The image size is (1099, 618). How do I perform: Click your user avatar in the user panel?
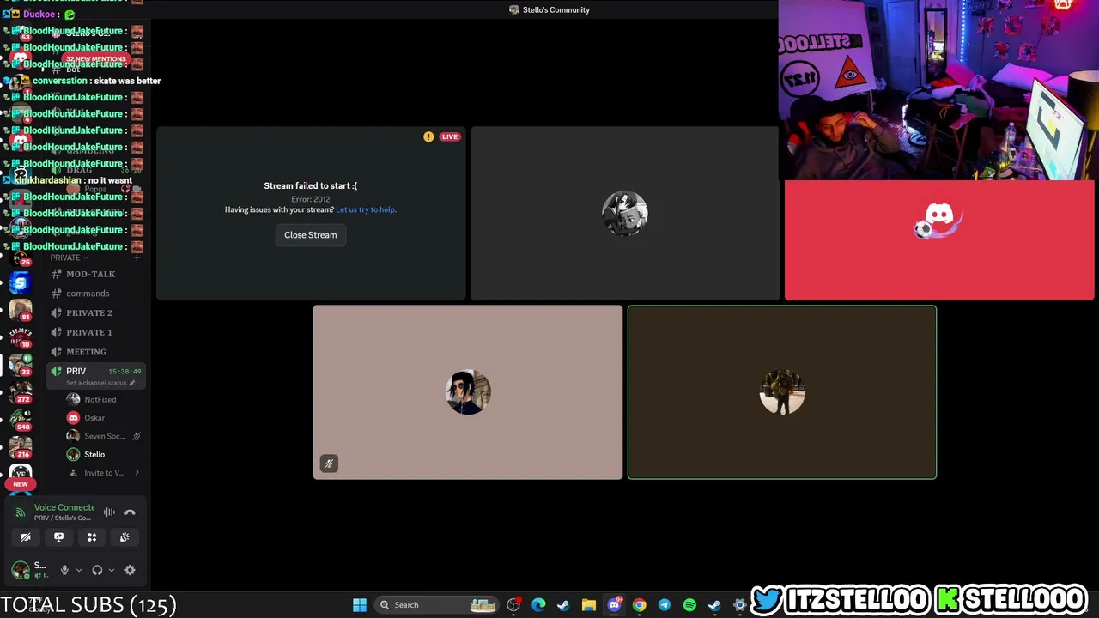click(21, 570)
